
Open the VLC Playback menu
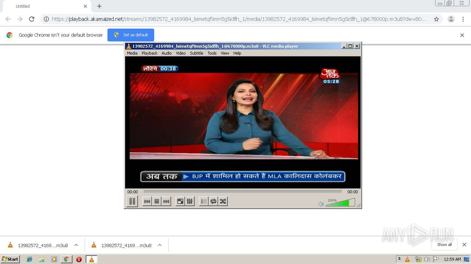point(149,53)
